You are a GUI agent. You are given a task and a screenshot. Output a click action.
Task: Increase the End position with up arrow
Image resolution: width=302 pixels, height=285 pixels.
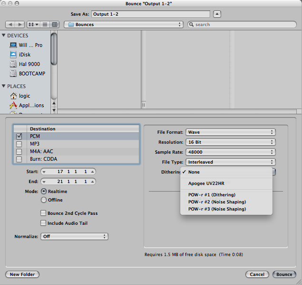[92, 182]
